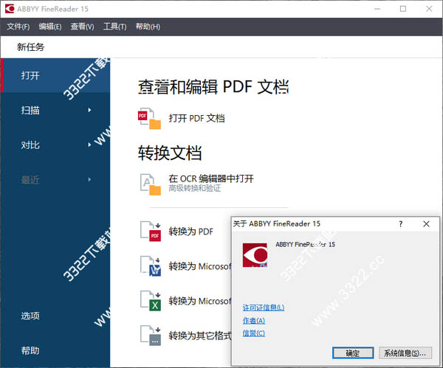Click the Open PDF Document icon
The width and height of the screenshot is (443, 368).
[x=150, y=118]
